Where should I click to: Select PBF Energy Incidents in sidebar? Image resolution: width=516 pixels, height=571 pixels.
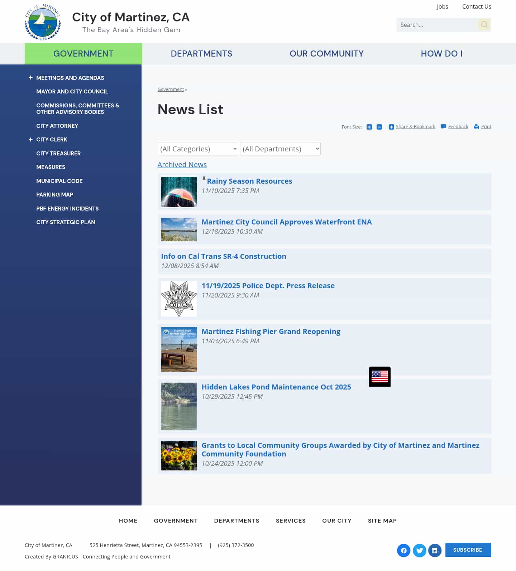[x=67, y=209]
